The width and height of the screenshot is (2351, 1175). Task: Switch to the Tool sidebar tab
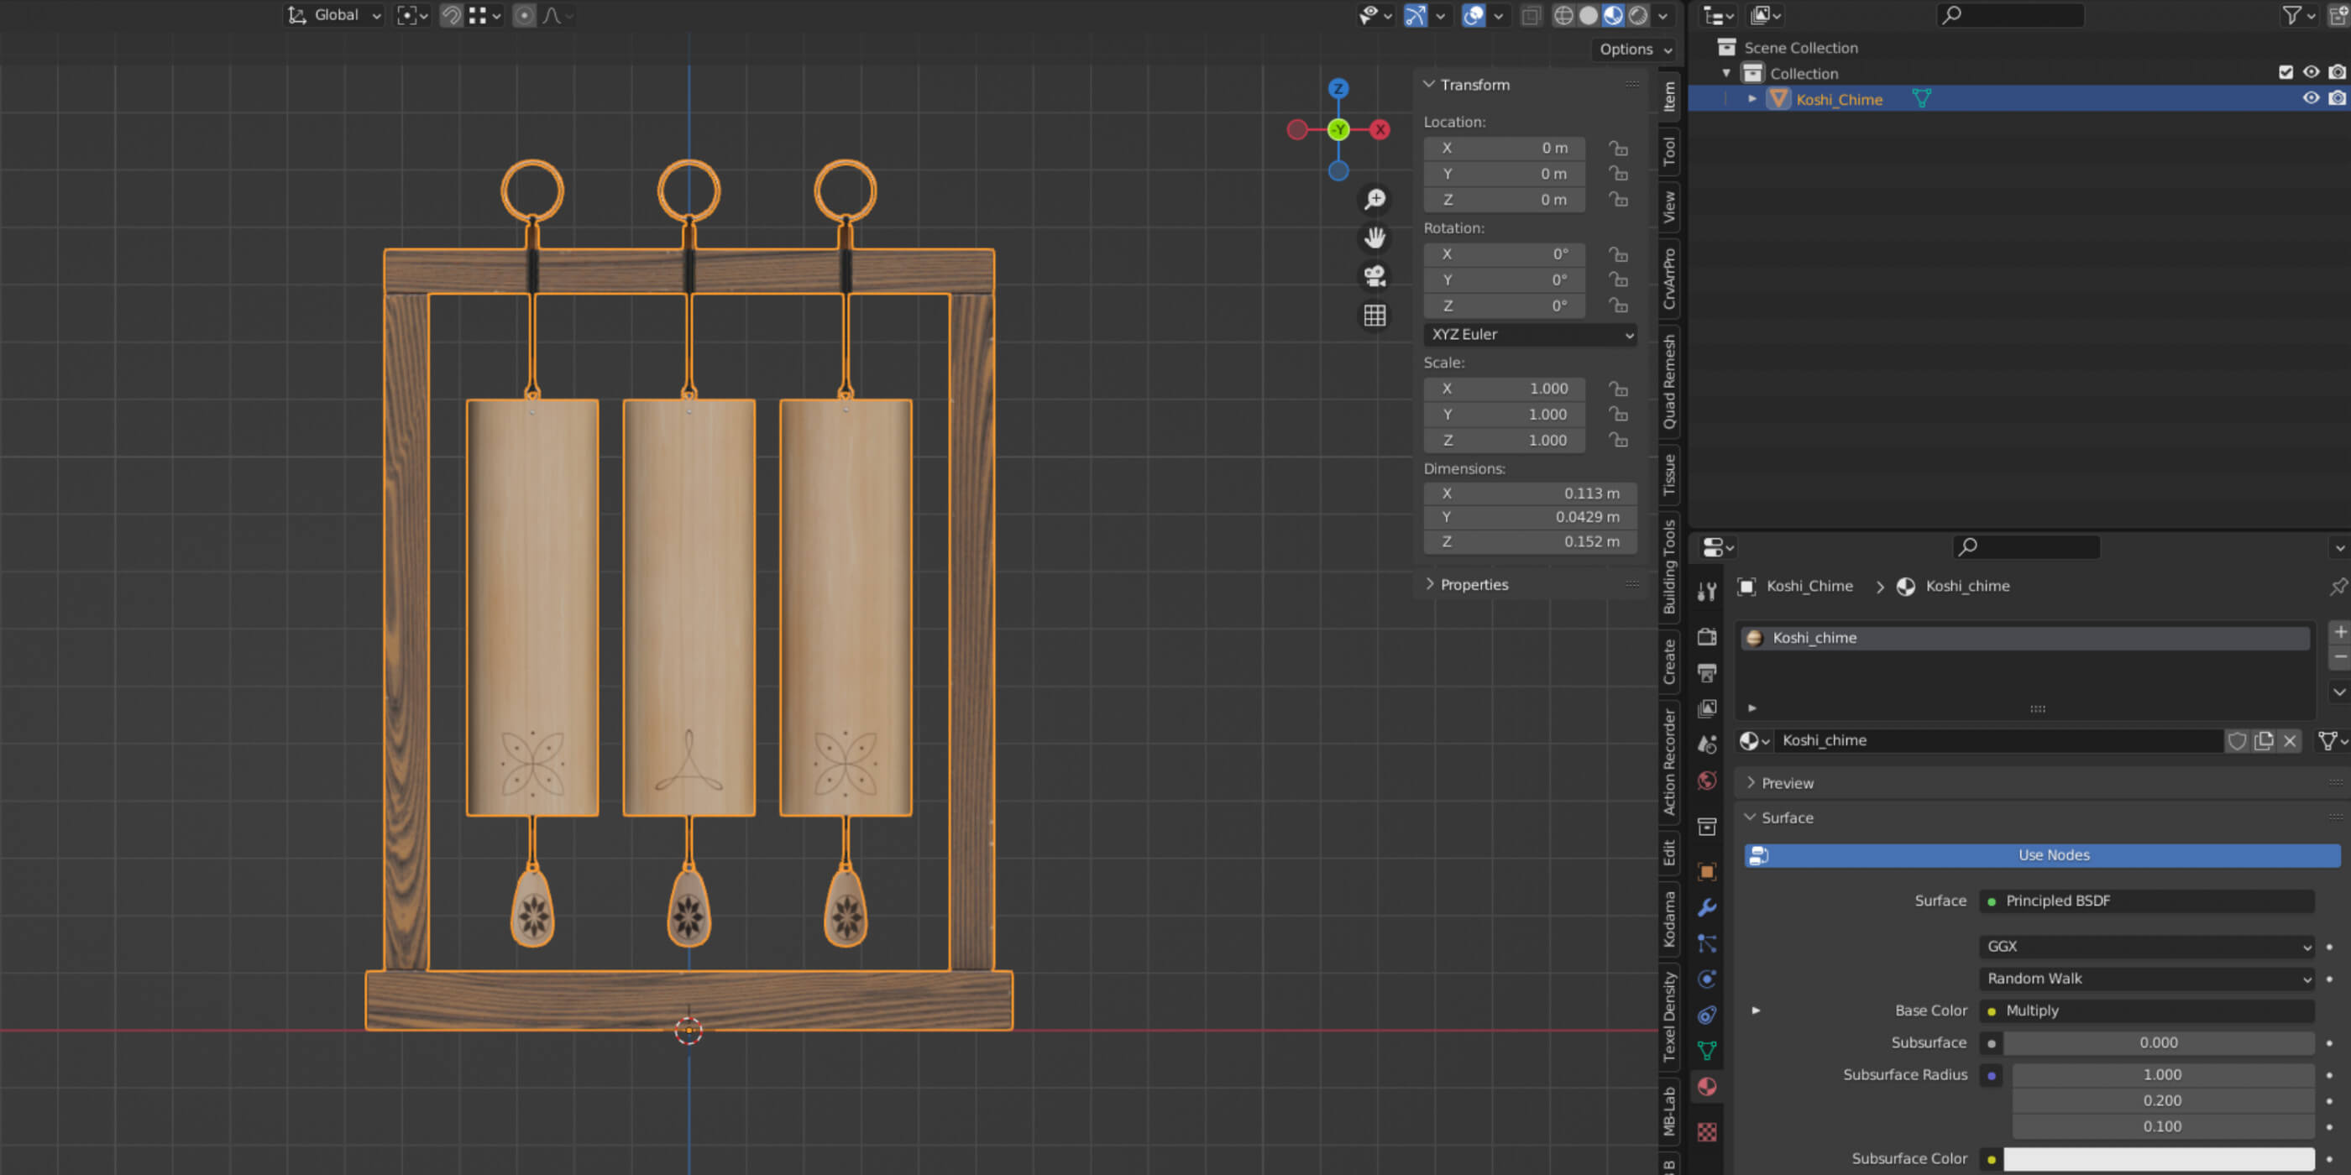click(1669, 151)
